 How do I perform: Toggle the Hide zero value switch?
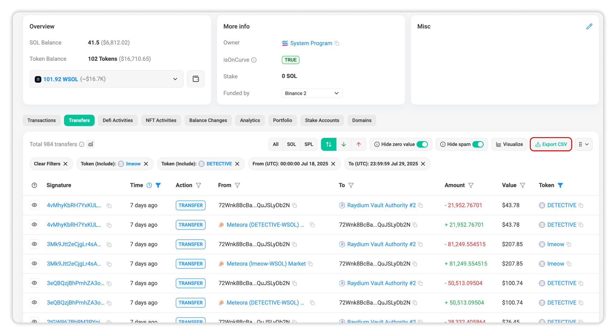422,144
